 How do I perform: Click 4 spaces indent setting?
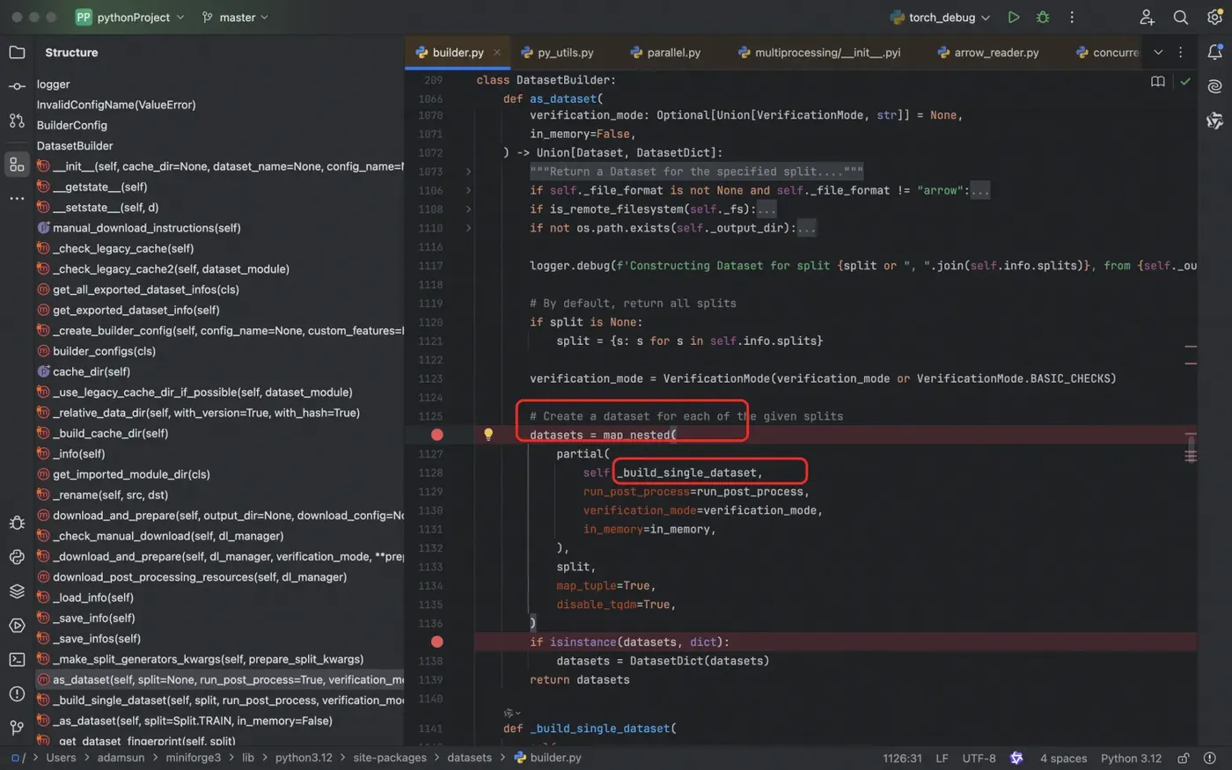1063,758
